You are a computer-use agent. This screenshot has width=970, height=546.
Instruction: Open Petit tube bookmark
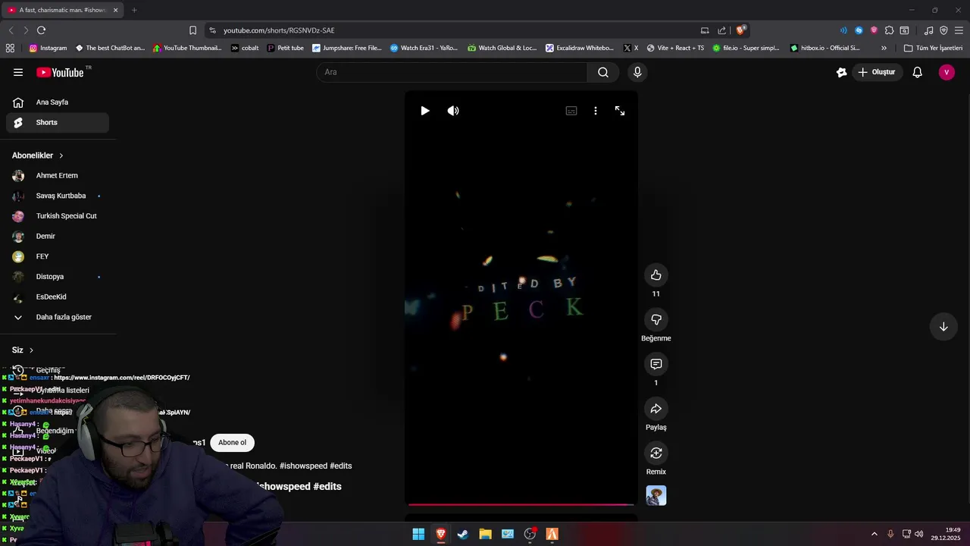(285, 48)
